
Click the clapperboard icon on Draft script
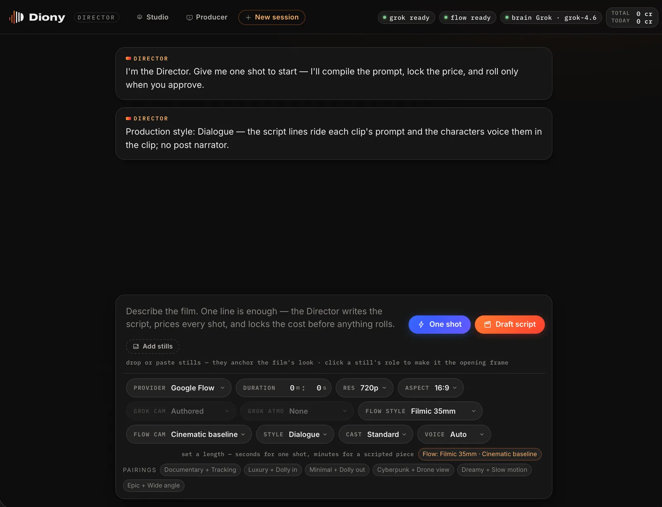pos(488,324)
